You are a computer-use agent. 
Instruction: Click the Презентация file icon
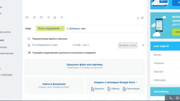124,89
